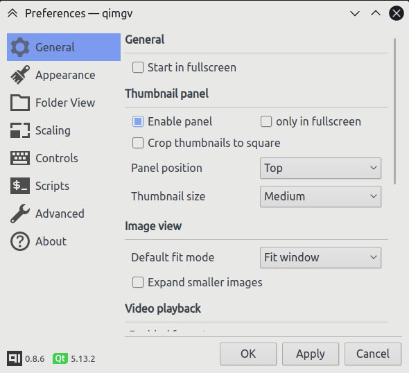Check Crop thumbnails to square
The height and width of the screenshot is (373, 409).
[x=138, y=143]
